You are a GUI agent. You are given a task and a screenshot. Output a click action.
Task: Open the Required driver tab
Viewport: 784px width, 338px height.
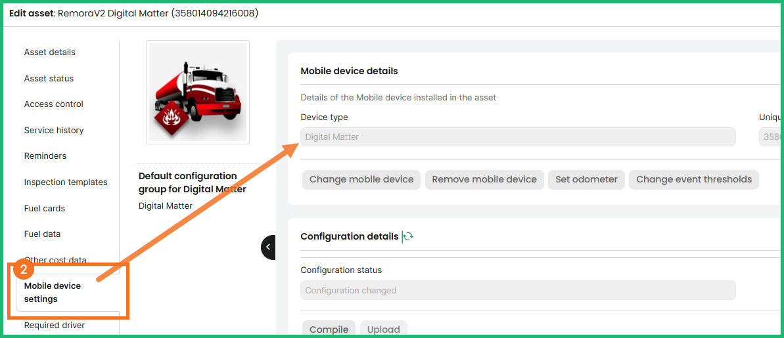tap(55, 326)
